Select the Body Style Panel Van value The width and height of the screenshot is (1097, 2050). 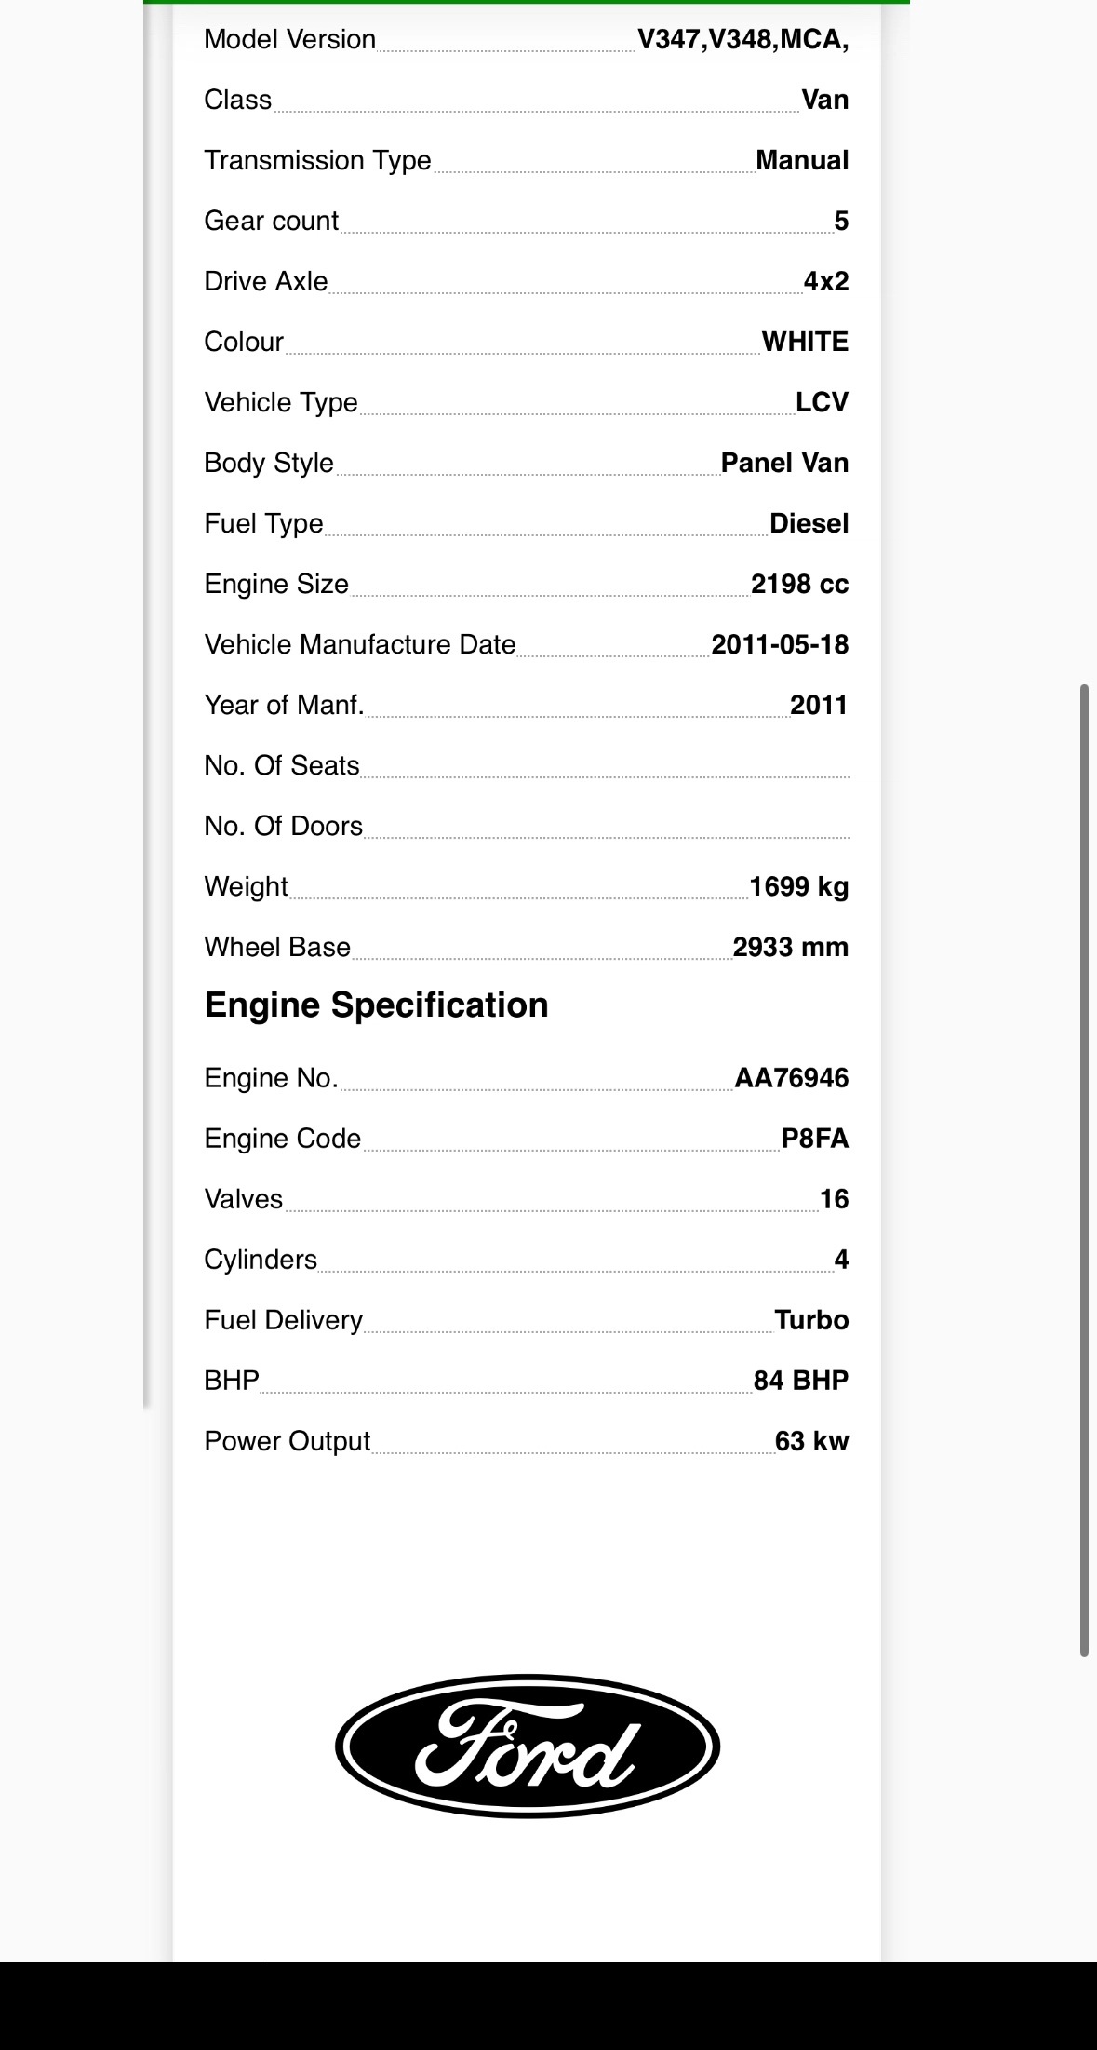click(784, 463)
